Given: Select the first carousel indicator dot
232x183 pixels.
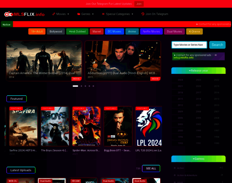Looking at the screenshot, I should (75, 86).
